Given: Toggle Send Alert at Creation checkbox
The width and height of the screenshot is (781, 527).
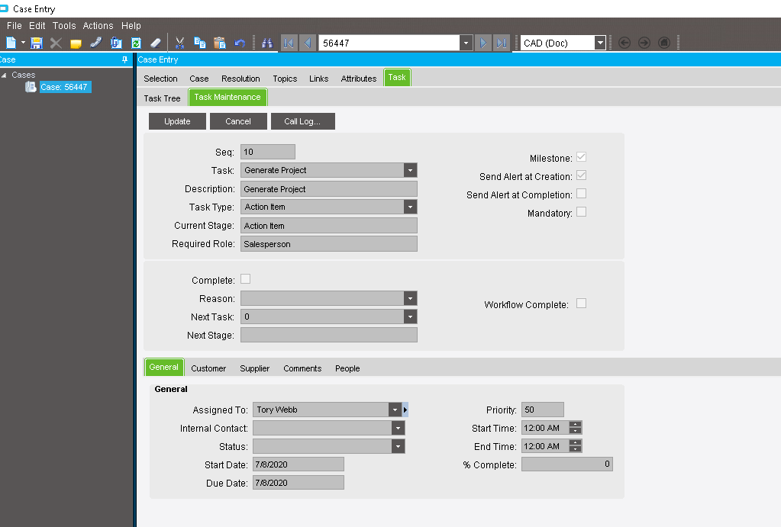Looking at the screenshot, I should pyautogui.click(x=581, y=175).
